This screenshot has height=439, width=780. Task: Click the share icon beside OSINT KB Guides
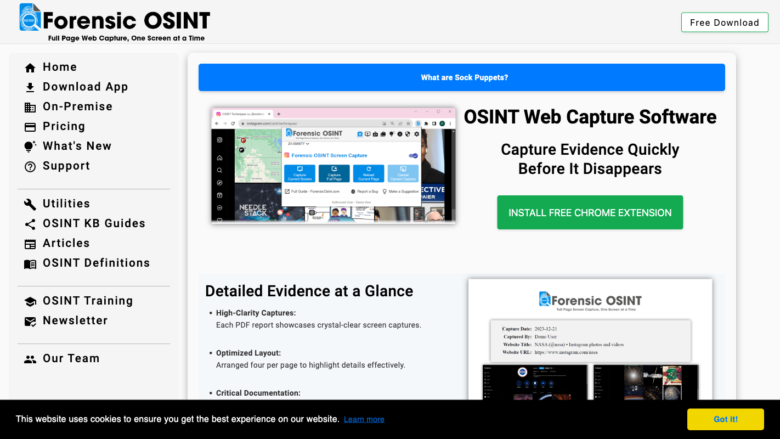(x=30, y=224)
